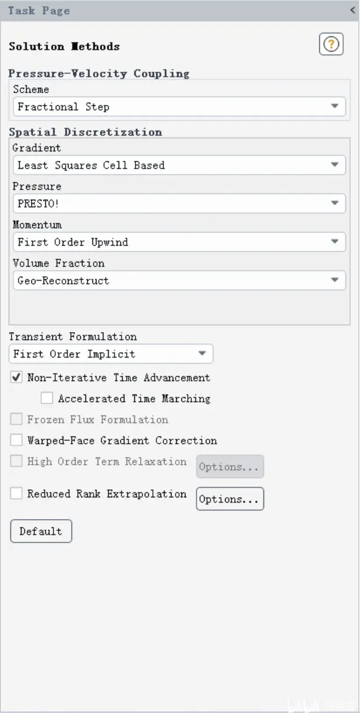Click High Order Term Relaxation checkbox
The width and height of the screenshot is (360, 713).
[x=16, y=461]
